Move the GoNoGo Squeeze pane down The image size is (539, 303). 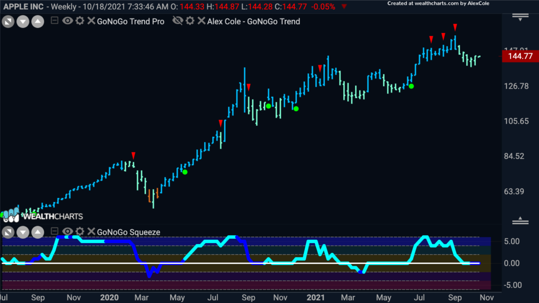click(23, 232)
